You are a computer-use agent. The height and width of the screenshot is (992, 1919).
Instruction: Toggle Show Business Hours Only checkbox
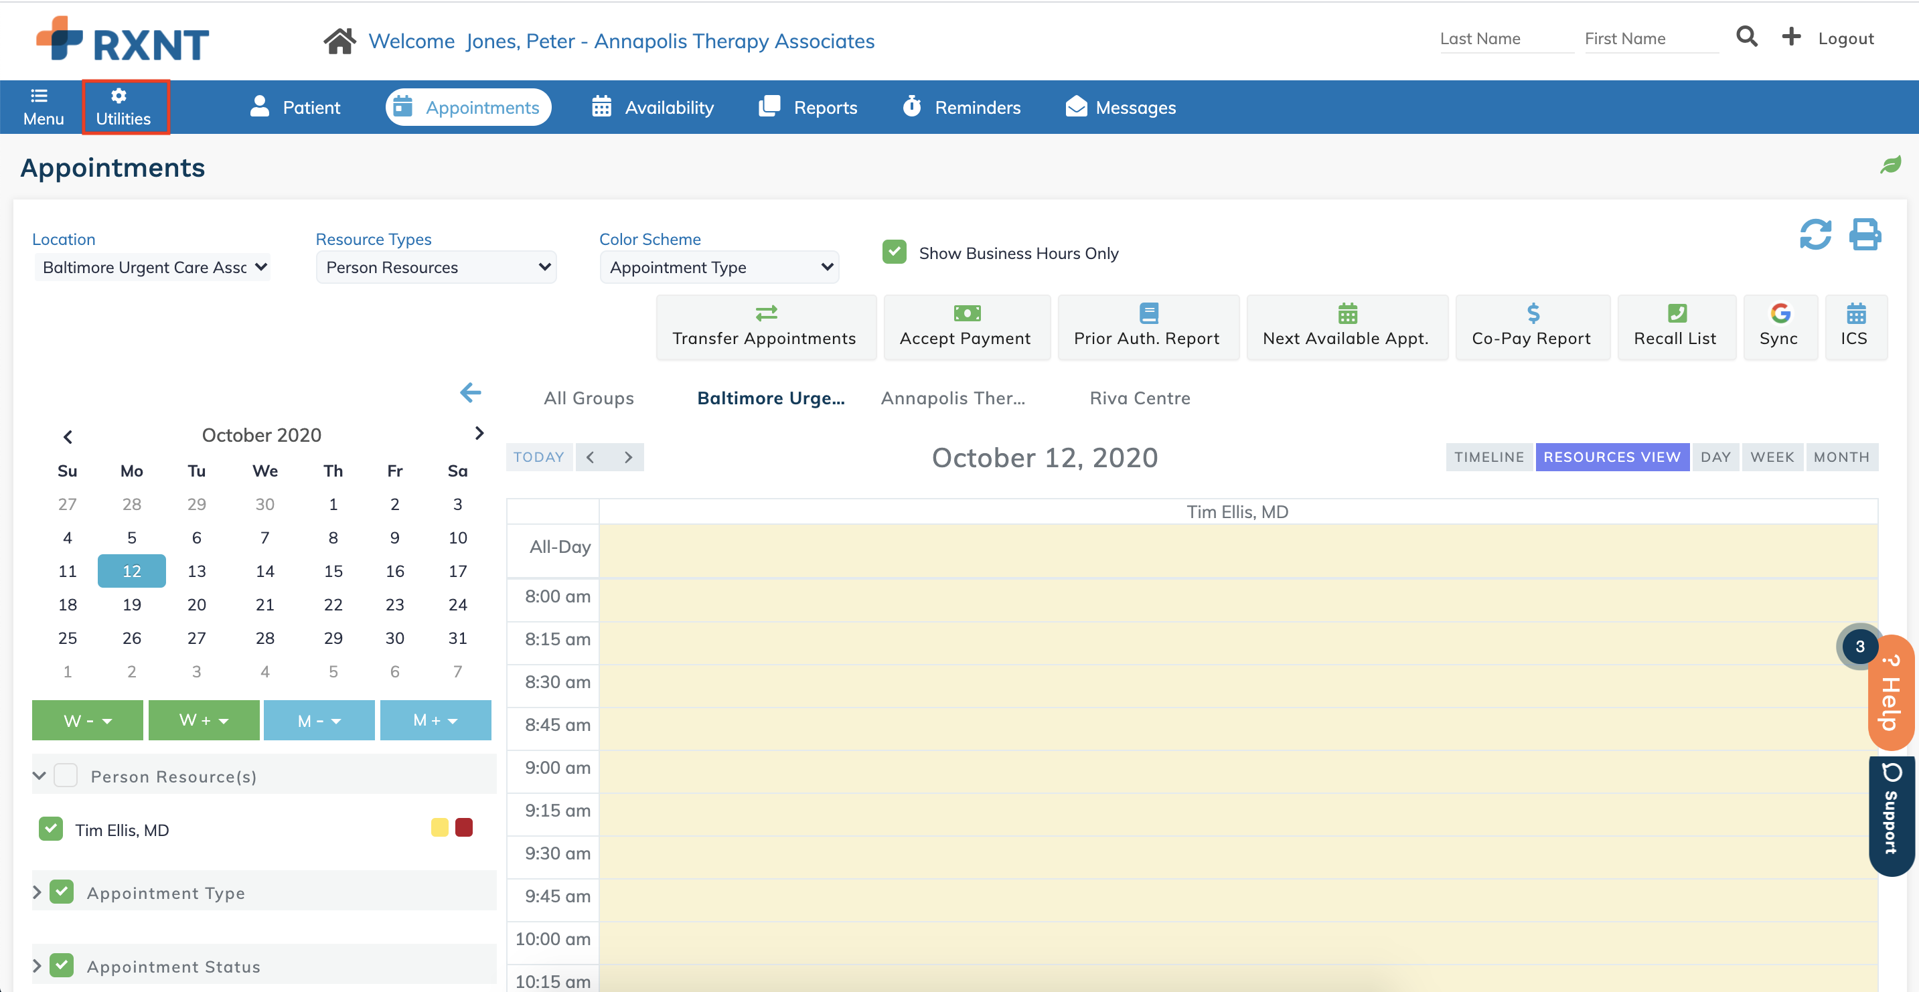click(895, 252)
